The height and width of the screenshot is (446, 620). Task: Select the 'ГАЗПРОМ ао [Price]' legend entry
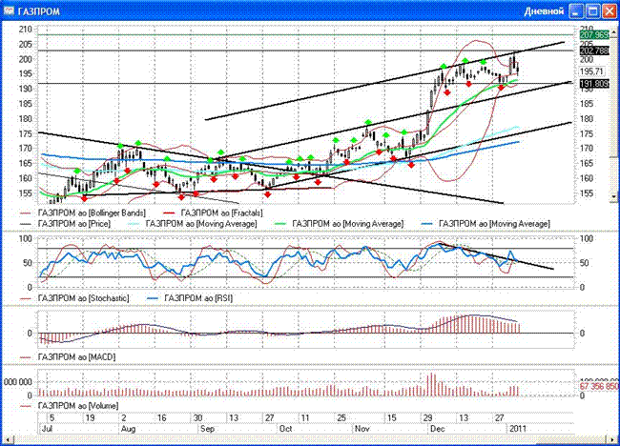(x=65, y=224)
